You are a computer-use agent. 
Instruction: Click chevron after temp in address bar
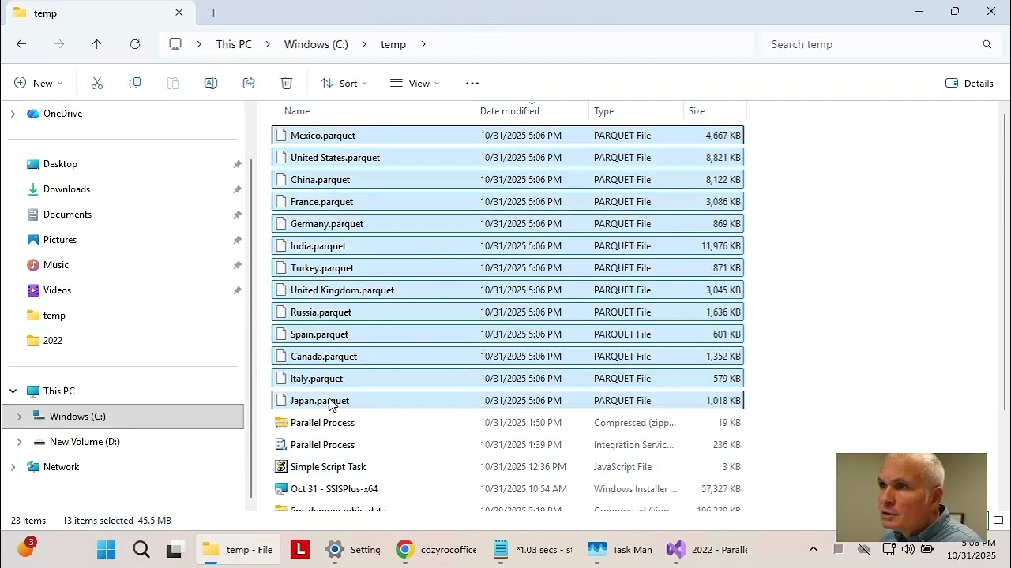click(423, 44)
